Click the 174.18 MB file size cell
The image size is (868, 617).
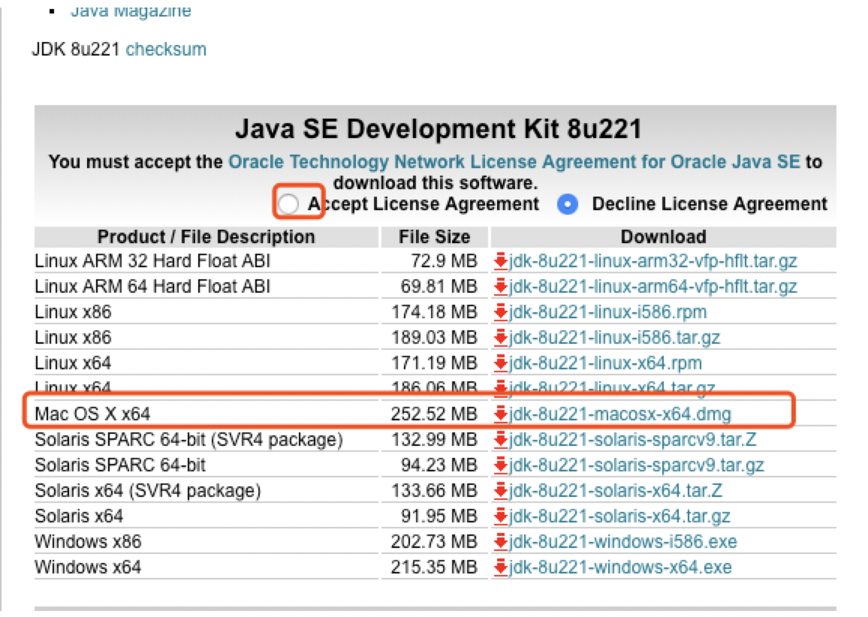pos(434,312)
